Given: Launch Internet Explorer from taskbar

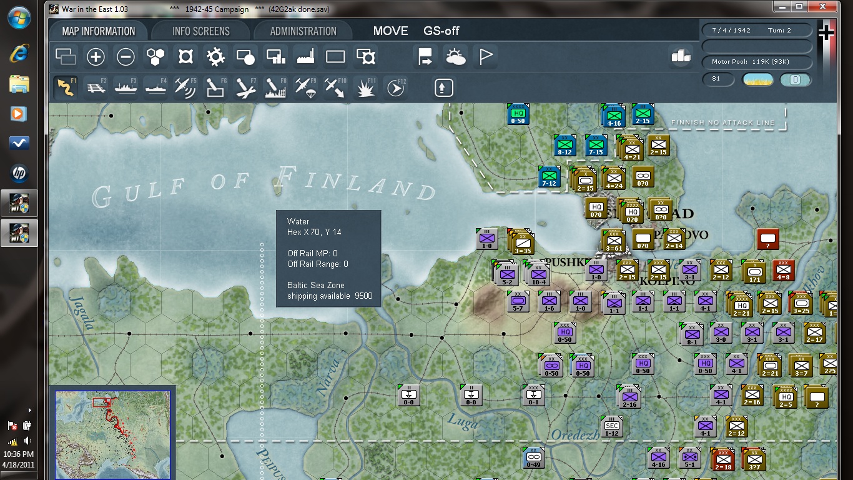Looking at the screenshot, I should (19, 54).
